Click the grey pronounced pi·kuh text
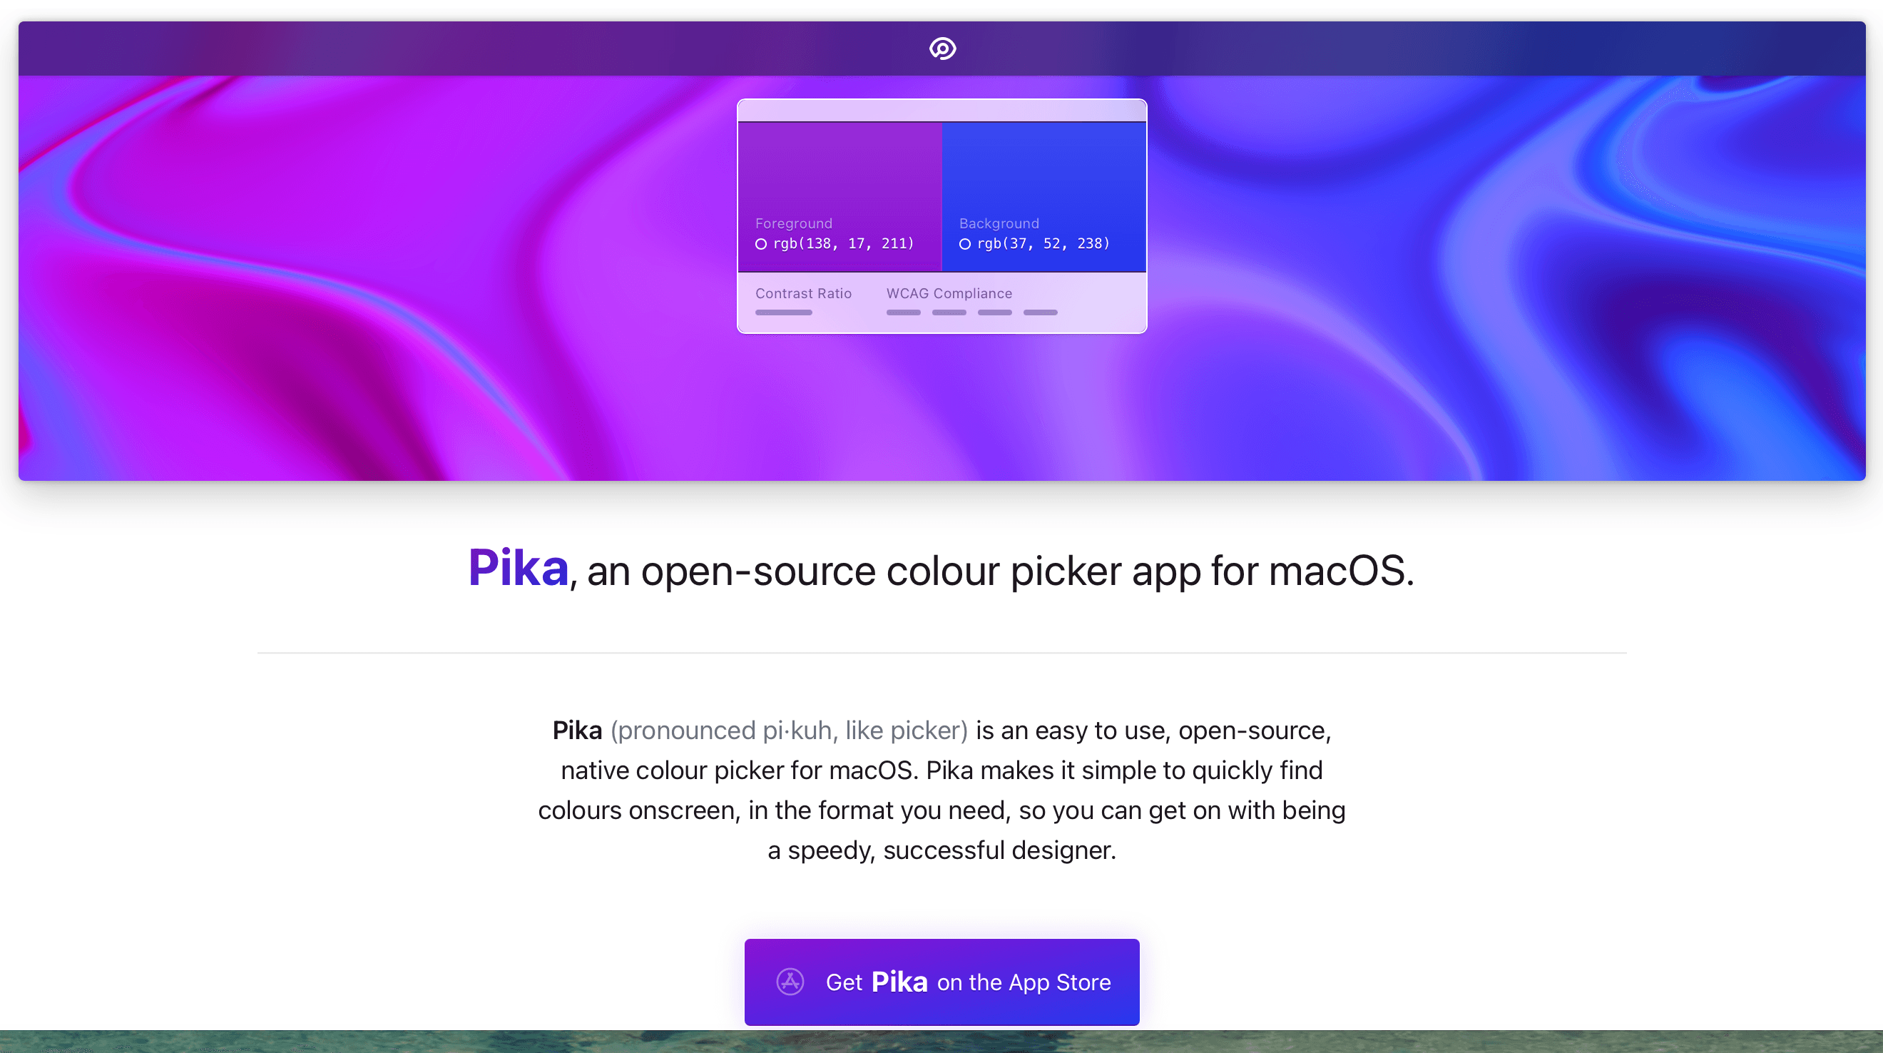Screen dimensions: 1883x1053 click(789, 731)
